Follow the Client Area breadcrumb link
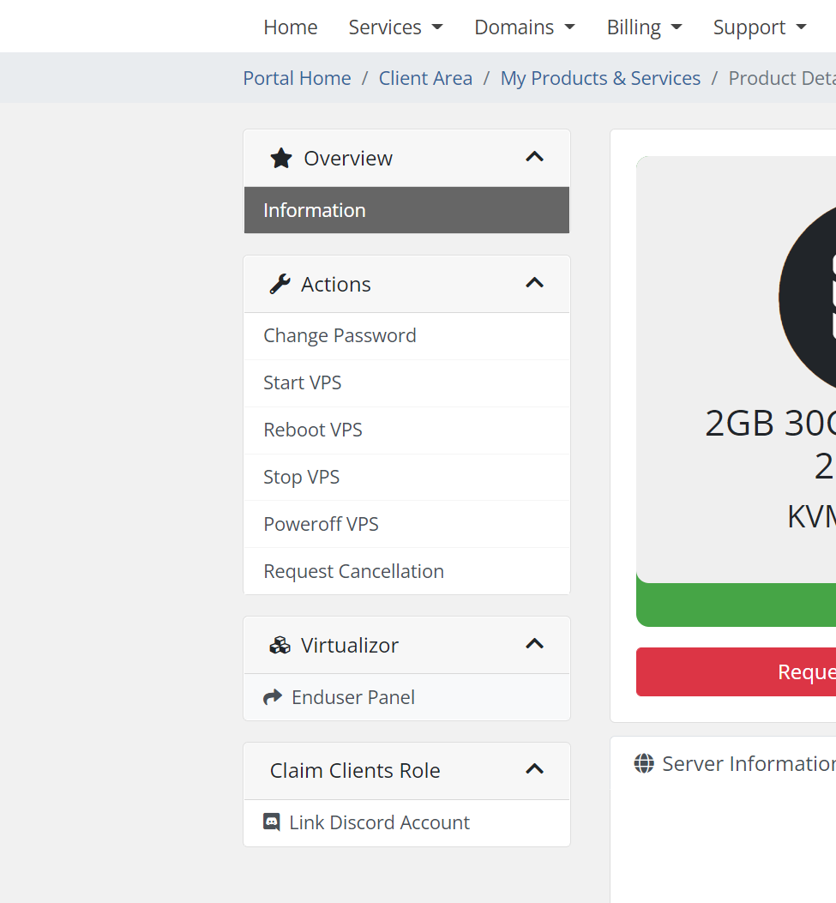 425,78
